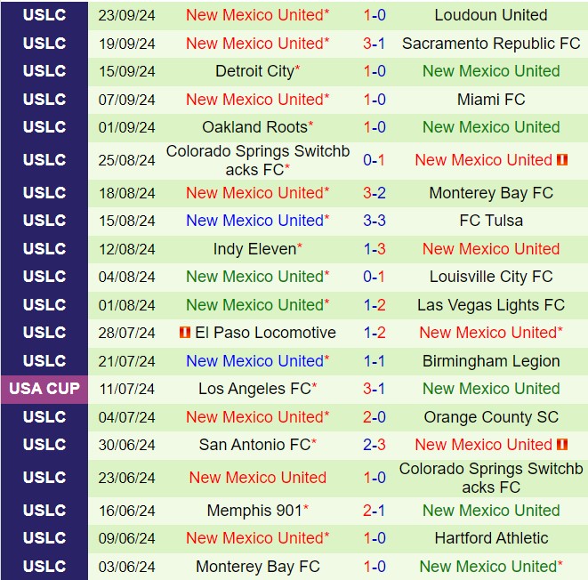The width and height of the screenshot is (588, 580).
Task: Click red card icon in Colorado Springs 25/08/24 row
Action: click(x=562, y=160)
